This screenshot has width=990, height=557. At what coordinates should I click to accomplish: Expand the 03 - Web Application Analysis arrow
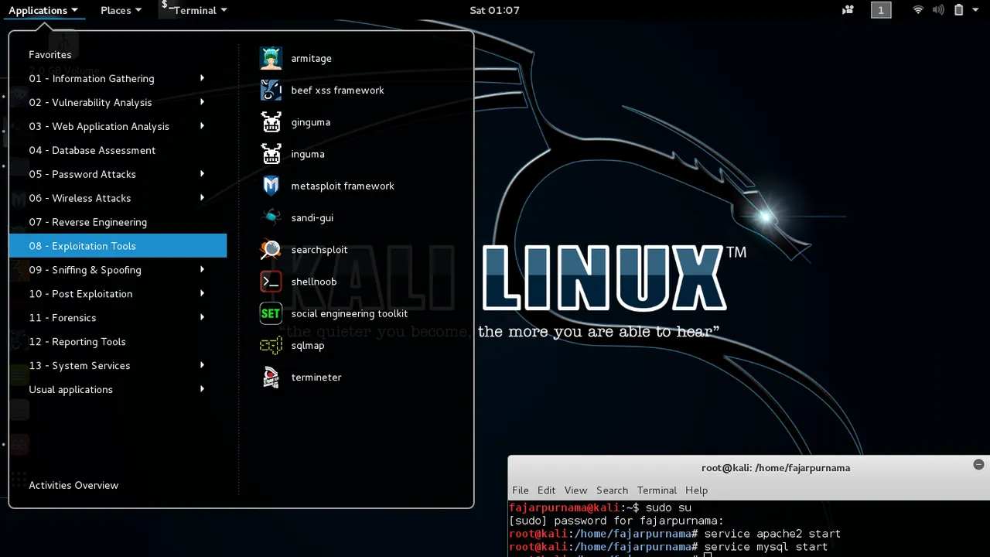[x=202, y=126]
